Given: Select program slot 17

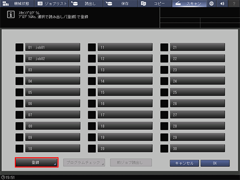Looking at the screenshot, I should point(125,115).
